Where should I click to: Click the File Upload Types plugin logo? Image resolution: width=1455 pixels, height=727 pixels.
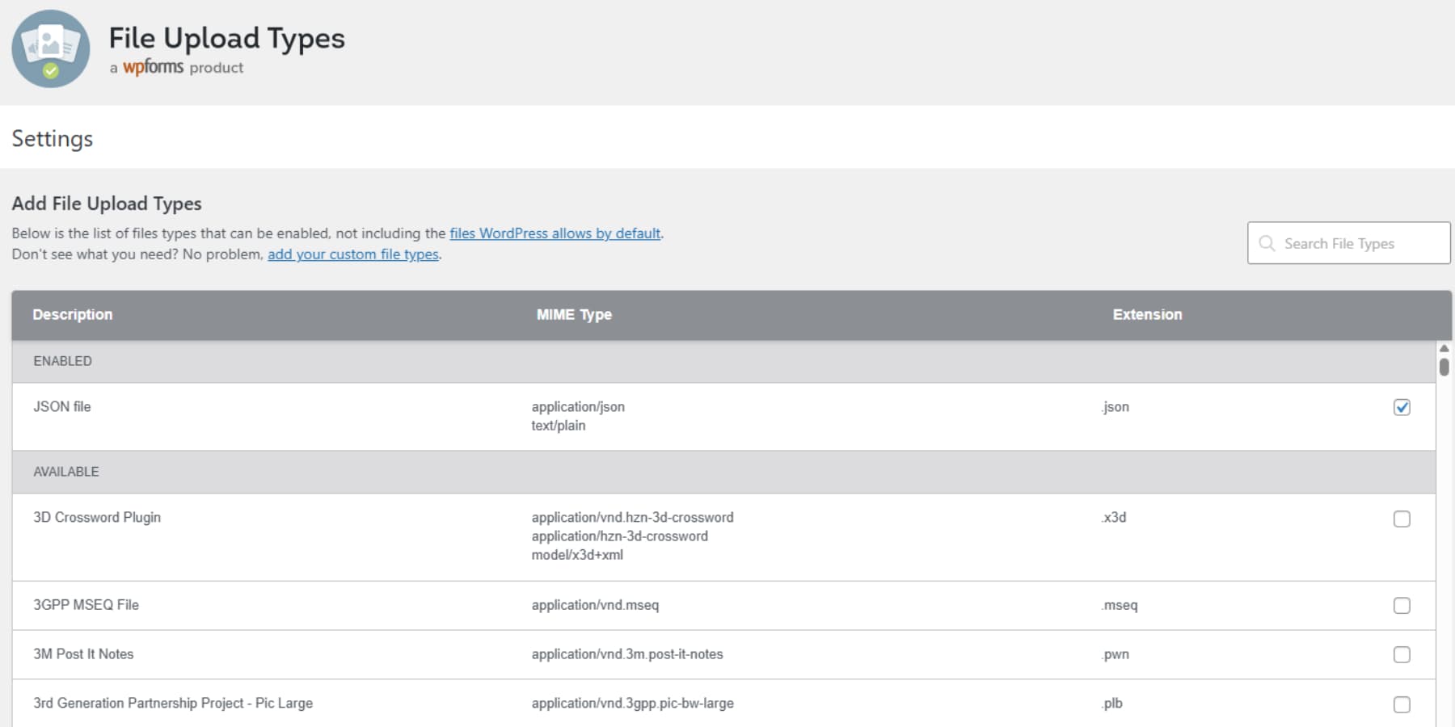click(x=50, y=48)
